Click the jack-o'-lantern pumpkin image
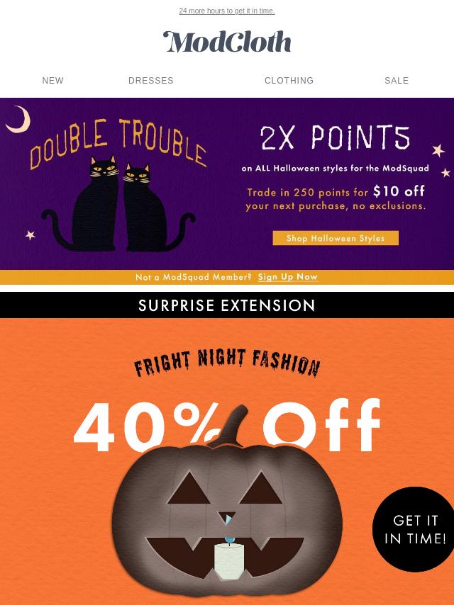 pos(227,511)
